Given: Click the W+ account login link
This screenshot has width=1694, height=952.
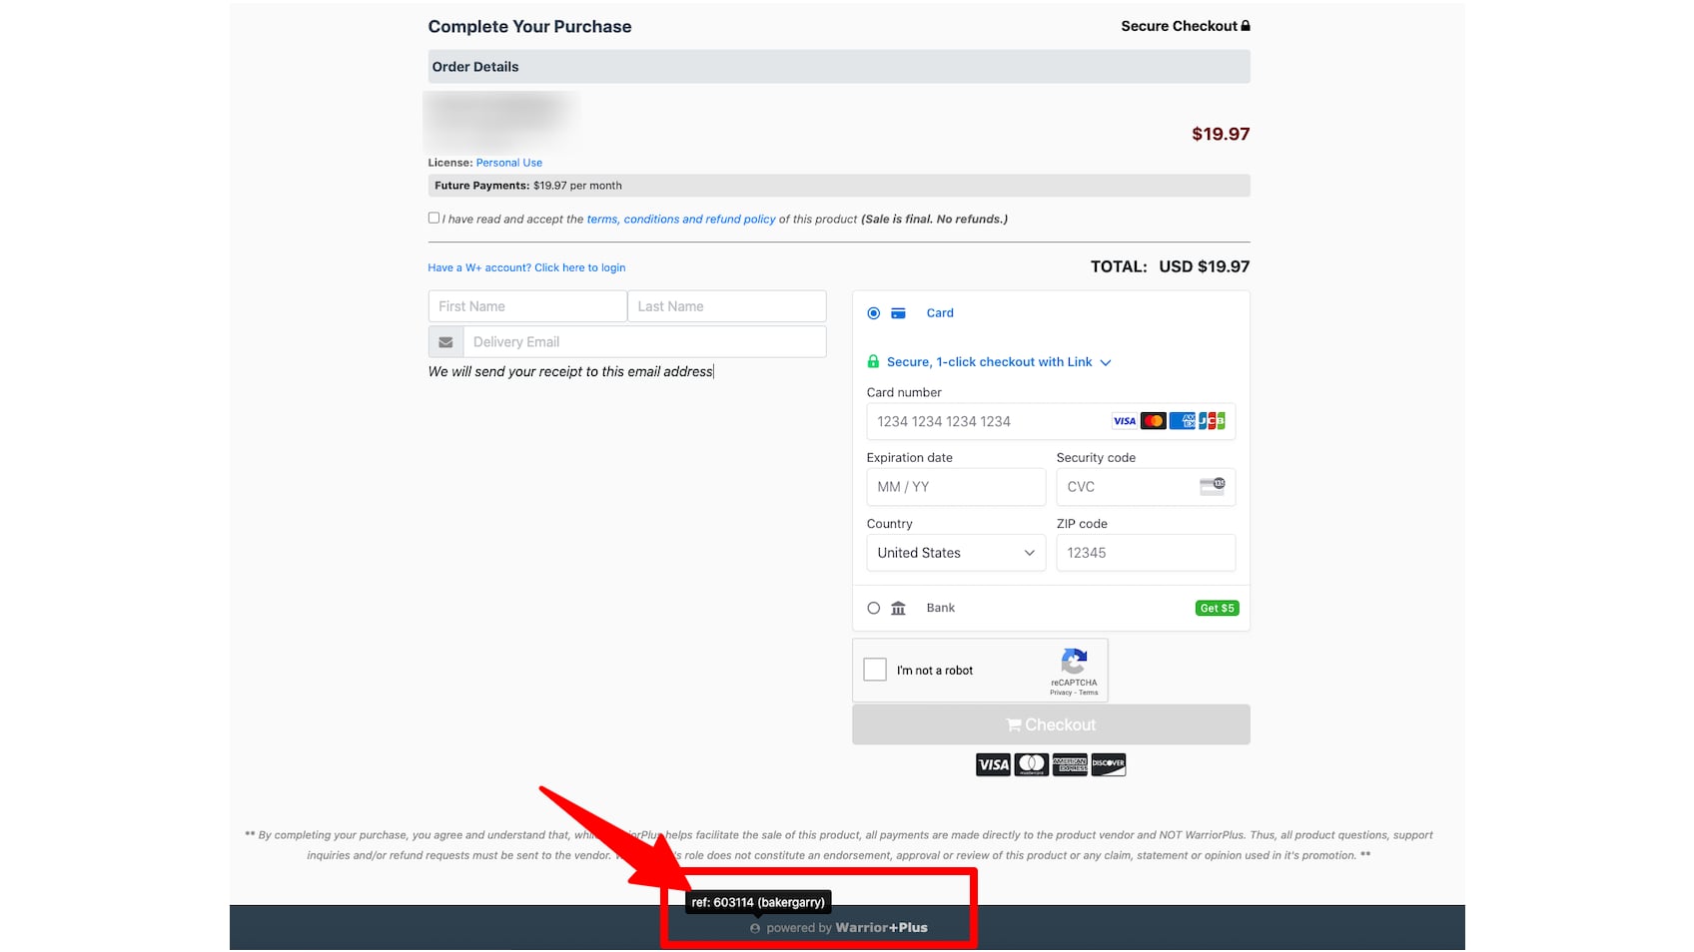Looking at the screenshot, I should 526,267.
